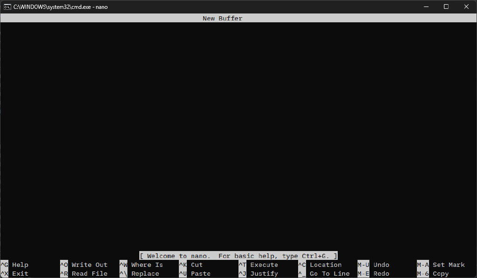Click the ^U Paste shortcut
This screenshot has height=278, width=477.
[x=195, y=274]
